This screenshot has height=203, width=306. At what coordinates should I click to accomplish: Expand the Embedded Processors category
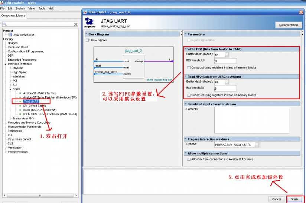coord(6,60)
